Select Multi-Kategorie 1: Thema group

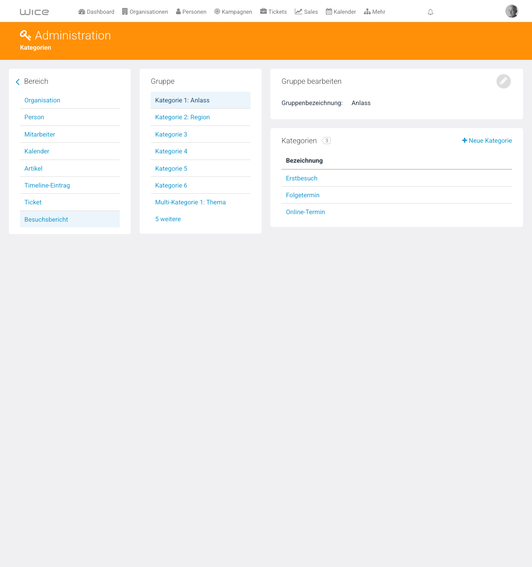[x=200, y=202]
